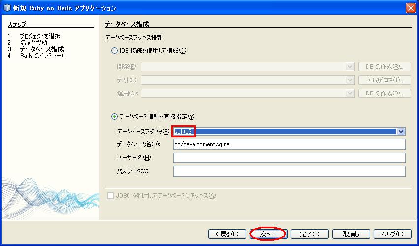
Task: Click the パスワード input field
Action: (290, 171)
